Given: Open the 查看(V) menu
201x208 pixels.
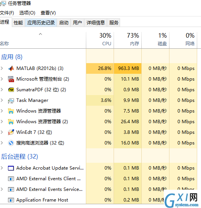Looking at the screenshot, I should [48, 13].
